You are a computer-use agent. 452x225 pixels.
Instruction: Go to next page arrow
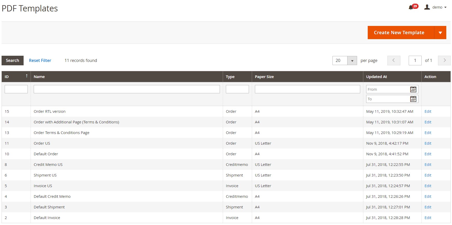coord(444,60)
